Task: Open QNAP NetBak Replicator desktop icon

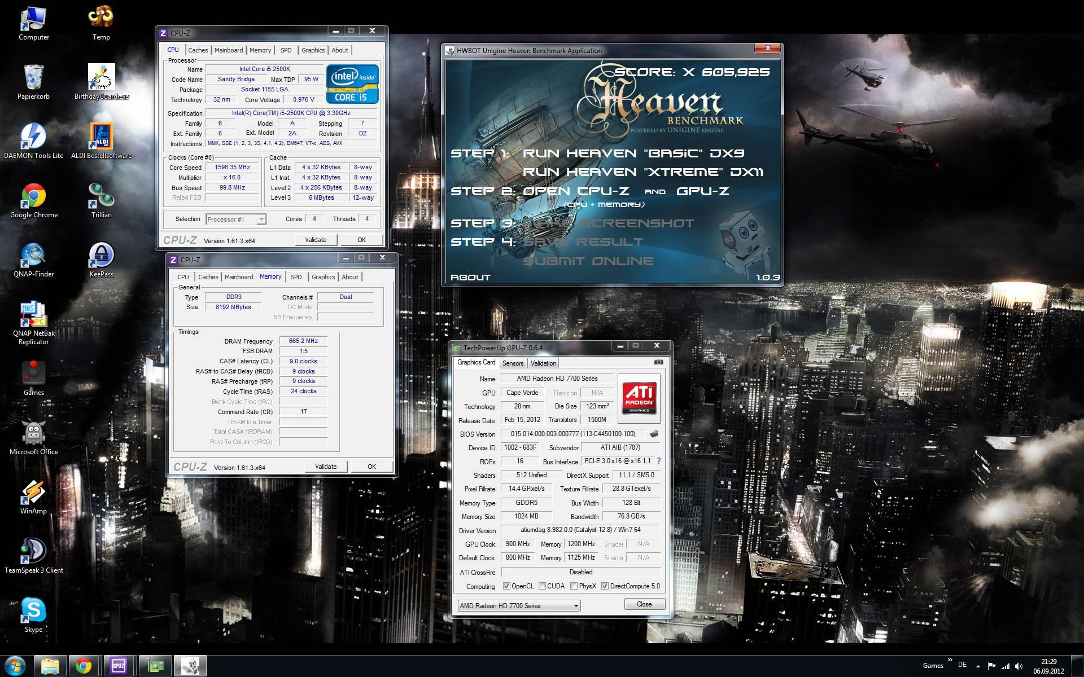Action: tap(33, 323)
